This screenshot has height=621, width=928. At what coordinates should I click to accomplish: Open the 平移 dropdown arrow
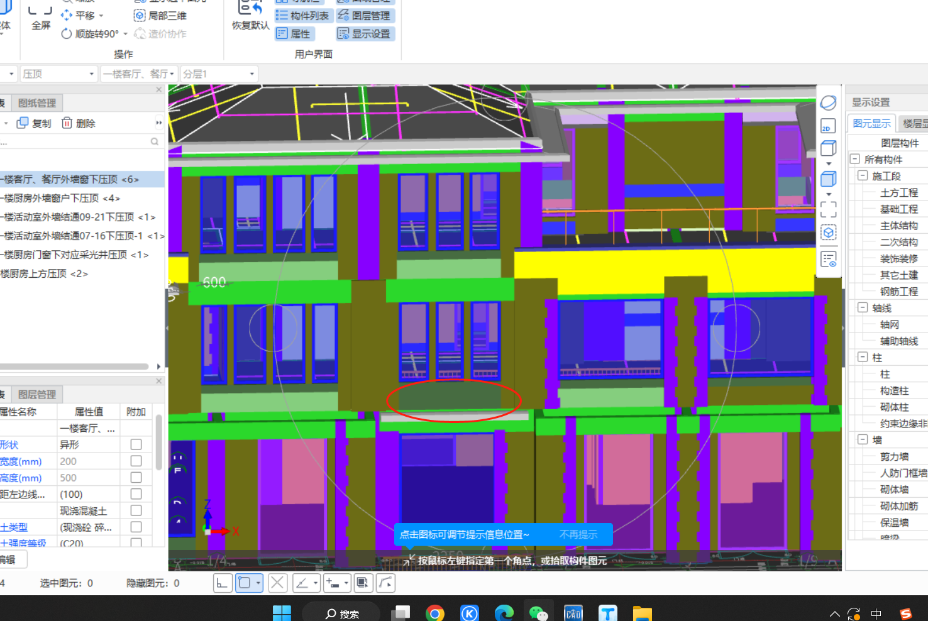click(101, 16)
